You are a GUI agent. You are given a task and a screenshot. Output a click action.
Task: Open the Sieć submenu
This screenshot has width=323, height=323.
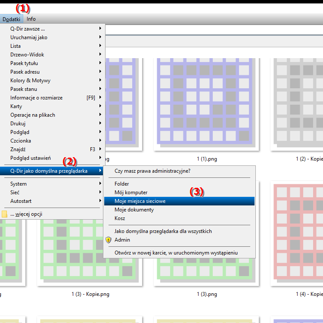coord(52,193)
